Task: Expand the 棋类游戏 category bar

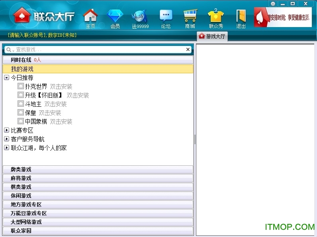Action: click(x=98, y=187)
